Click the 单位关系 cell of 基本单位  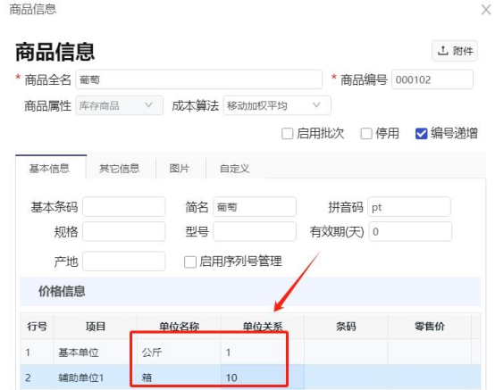coord(263,352)
